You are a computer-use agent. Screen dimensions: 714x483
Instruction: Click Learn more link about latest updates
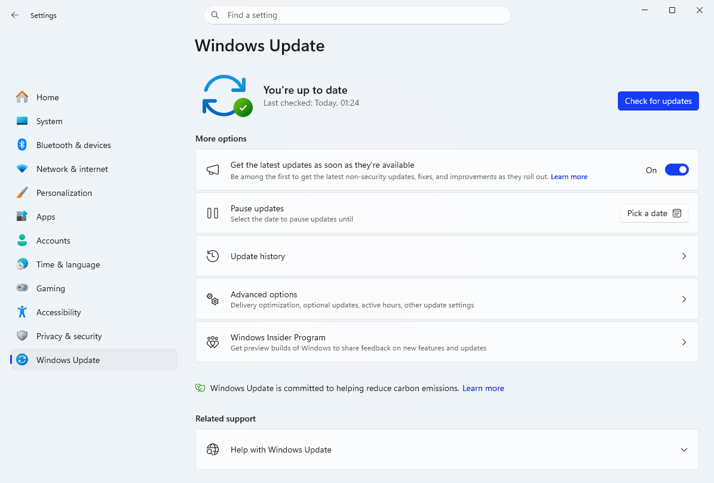(569, 177)
